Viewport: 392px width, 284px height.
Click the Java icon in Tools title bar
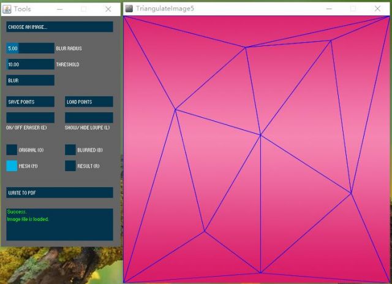(7, 9)
